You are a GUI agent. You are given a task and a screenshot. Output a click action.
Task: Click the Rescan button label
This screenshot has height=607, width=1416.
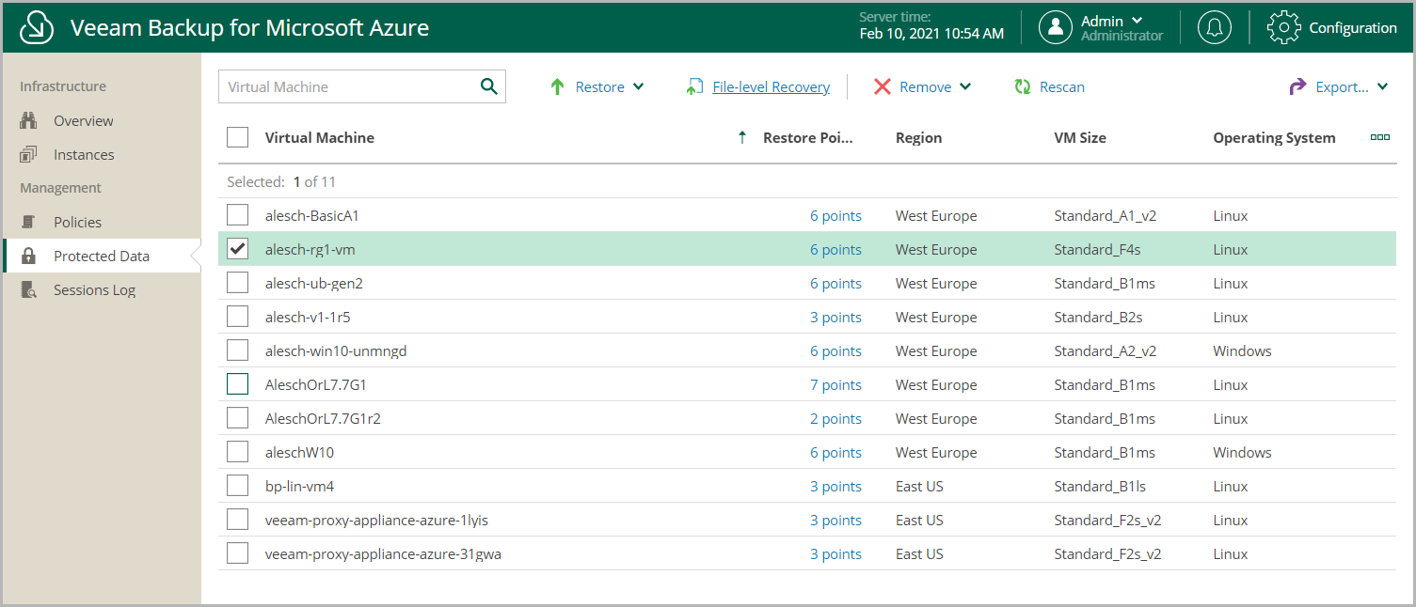coord(1062,86)
